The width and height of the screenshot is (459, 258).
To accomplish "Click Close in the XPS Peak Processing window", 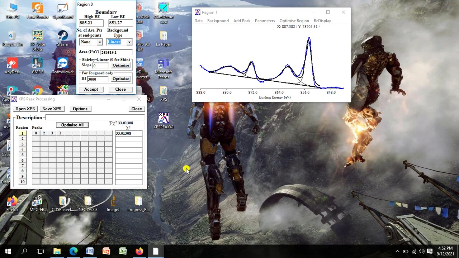I will click(137, 109).
